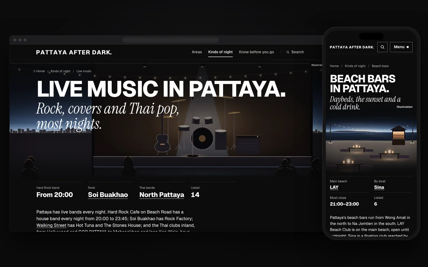Image resolution: width=428 pixels, height=267 pixels.
Task: Click the Main beach label on the phone
Action: 339,181
